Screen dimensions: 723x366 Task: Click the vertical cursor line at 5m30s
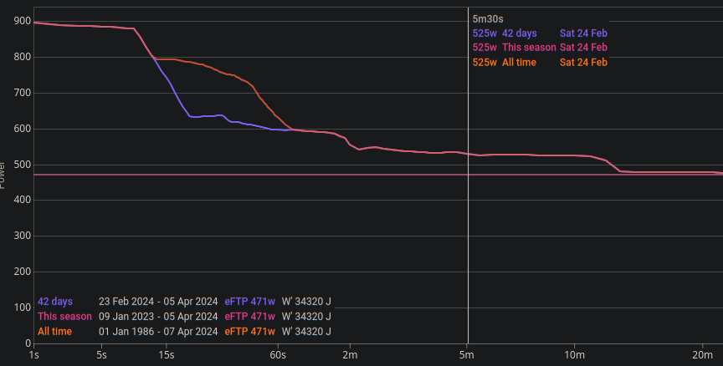pos(468,209)
